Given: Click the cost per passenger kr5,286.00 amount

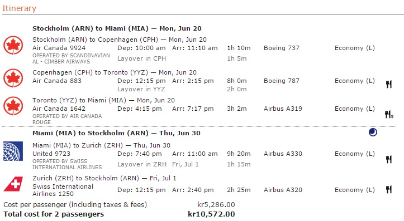Looking at the screenshot, I should [x=216, y=204].
